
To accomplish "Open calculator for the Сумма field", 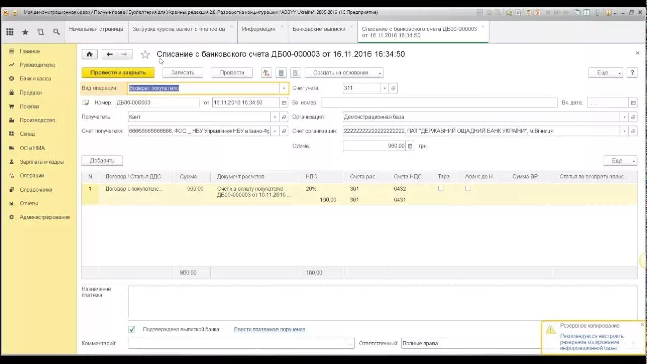I will coord(410,146).
